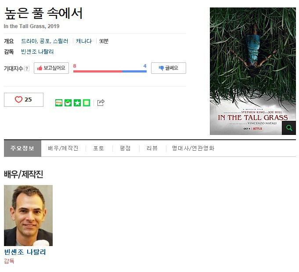Switch to the 배우/제작진 tab
The height and width of the screenshot is (272, 299).
[x=63, y=149]
